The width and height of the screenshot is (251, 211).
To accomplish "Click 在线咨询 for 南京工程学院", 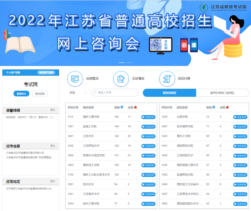I will (148, 117).
